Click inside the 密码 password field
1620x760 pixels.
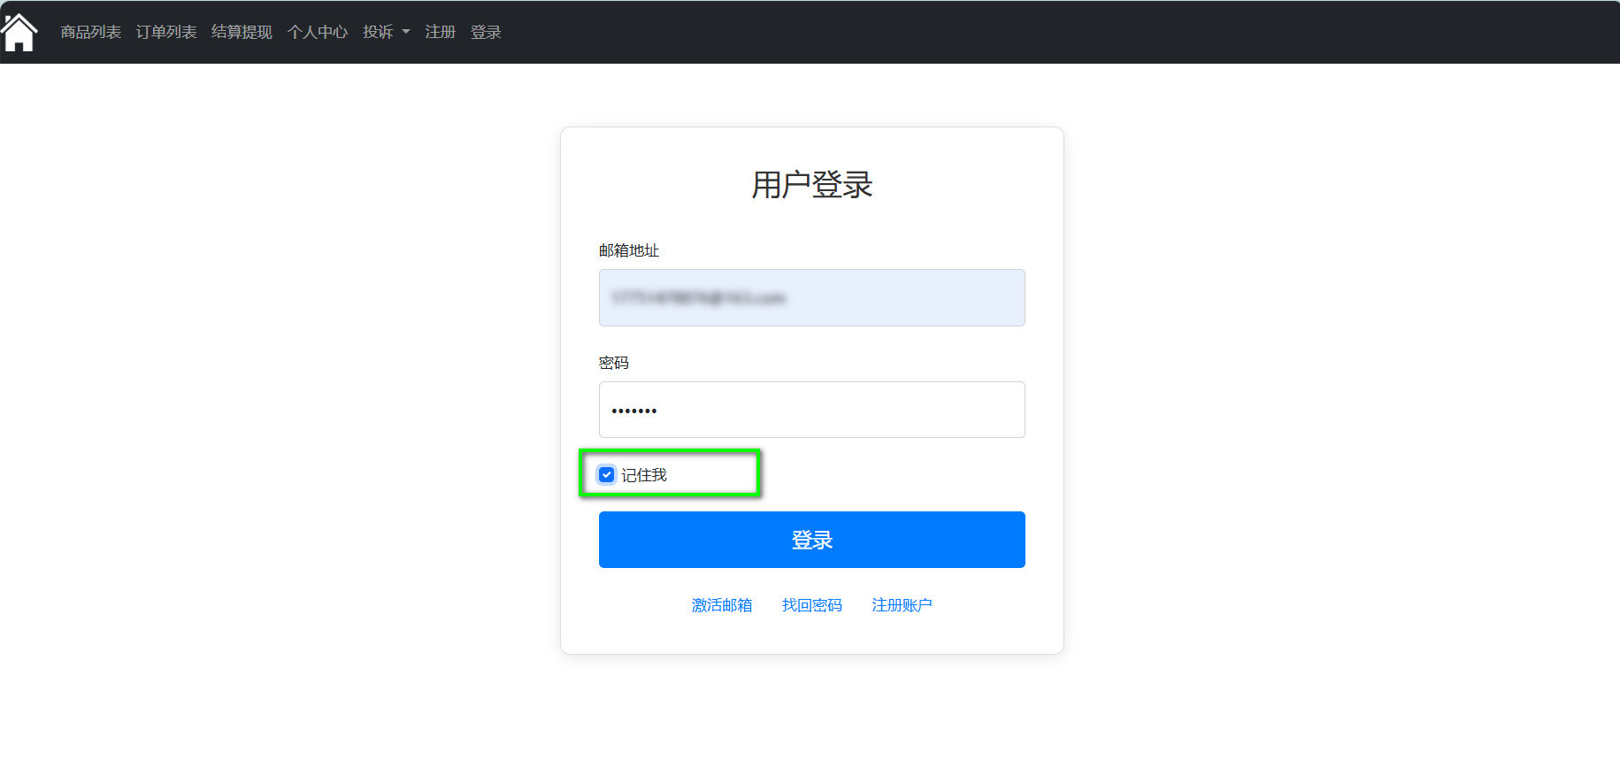click(x=811, y=410)
